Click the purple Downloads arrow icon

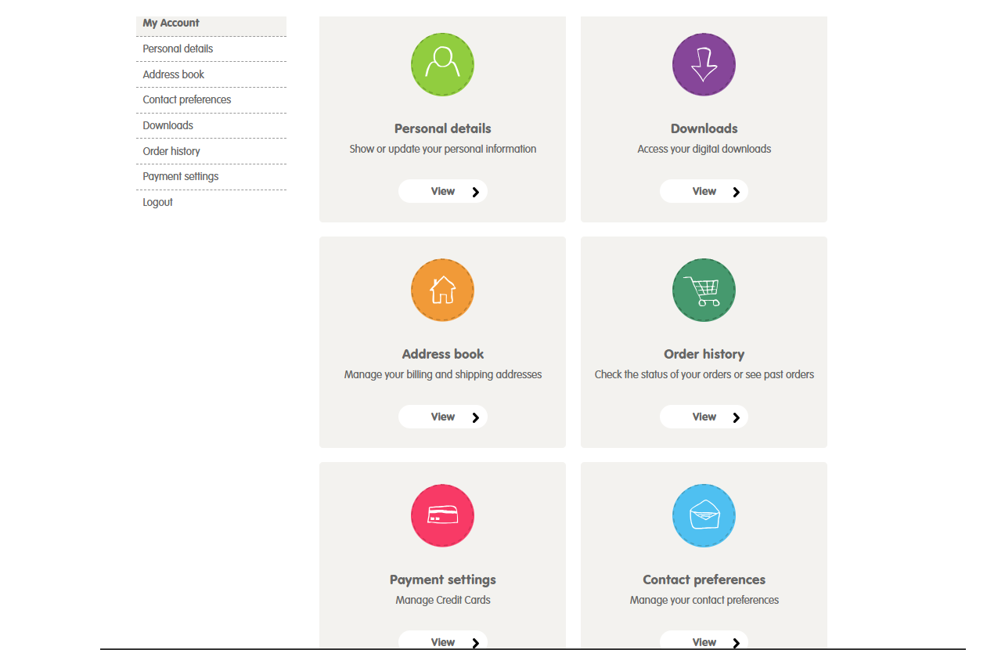tap(704, 64)
